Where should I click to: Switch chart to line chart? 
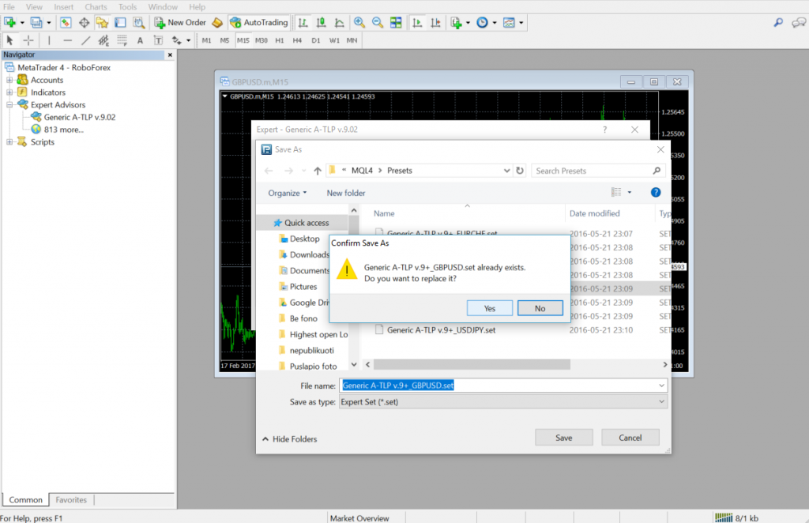(x=340, y=22)
